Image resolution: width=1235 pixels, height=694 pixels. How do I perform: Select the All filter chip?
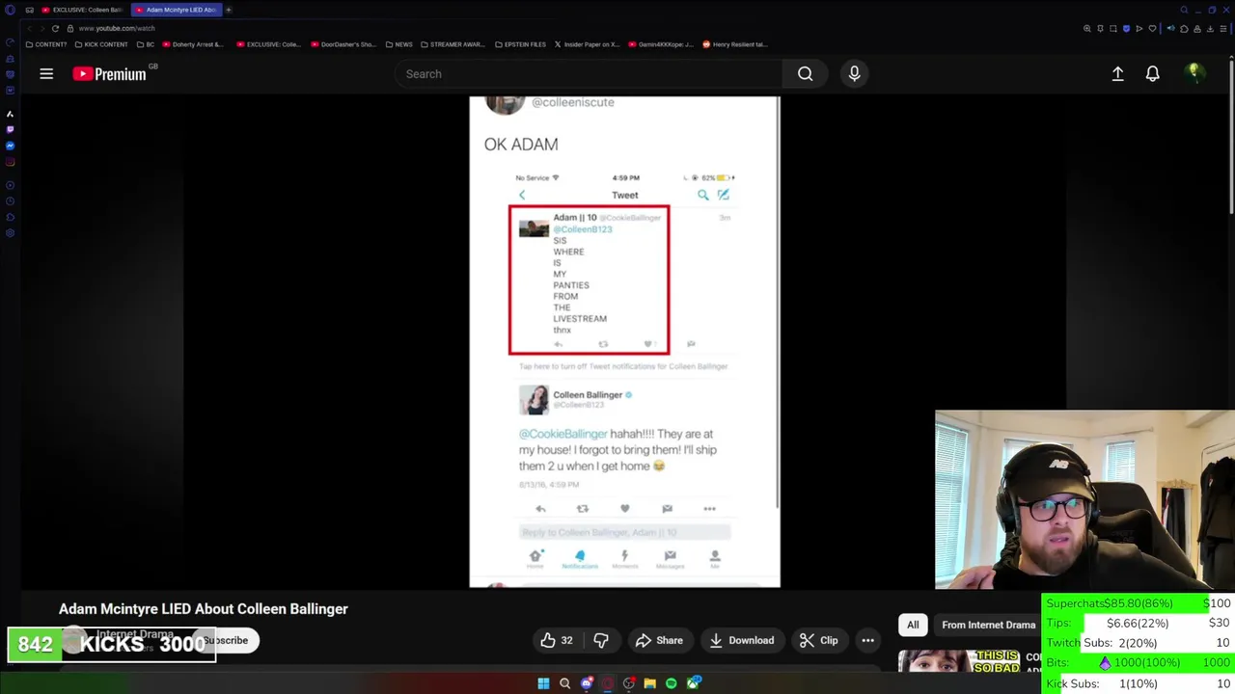913,625
